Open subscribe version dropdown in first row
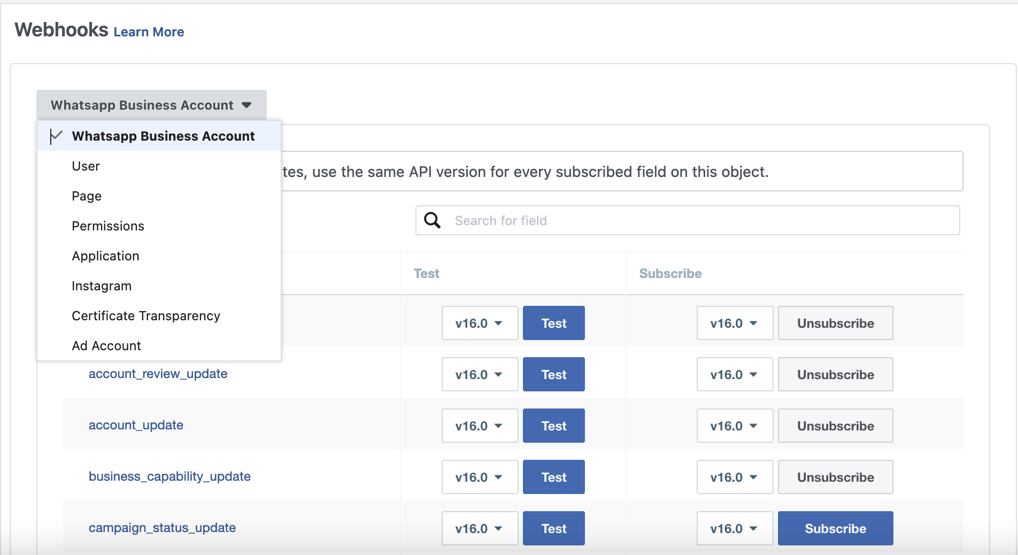The height and width of the screenshot is (555, 1018). pos(735,323)
